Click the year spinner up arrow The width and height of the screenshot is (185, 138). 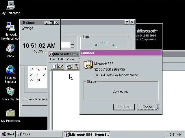pyautogui.click(x=72, y=43)
